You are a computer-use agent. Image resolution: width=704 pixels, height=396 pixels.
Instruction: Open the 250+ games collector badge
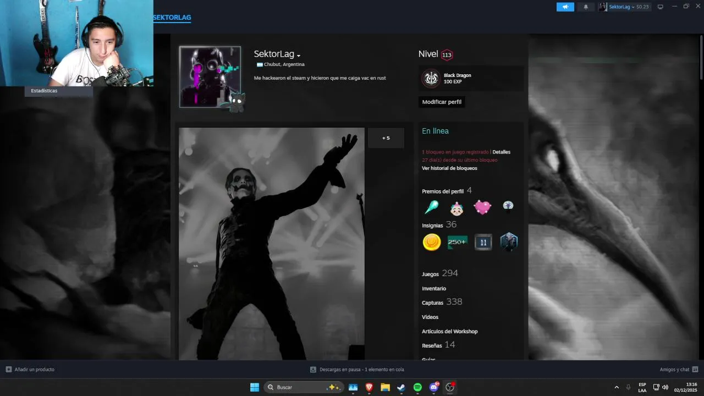click(457, 242)
